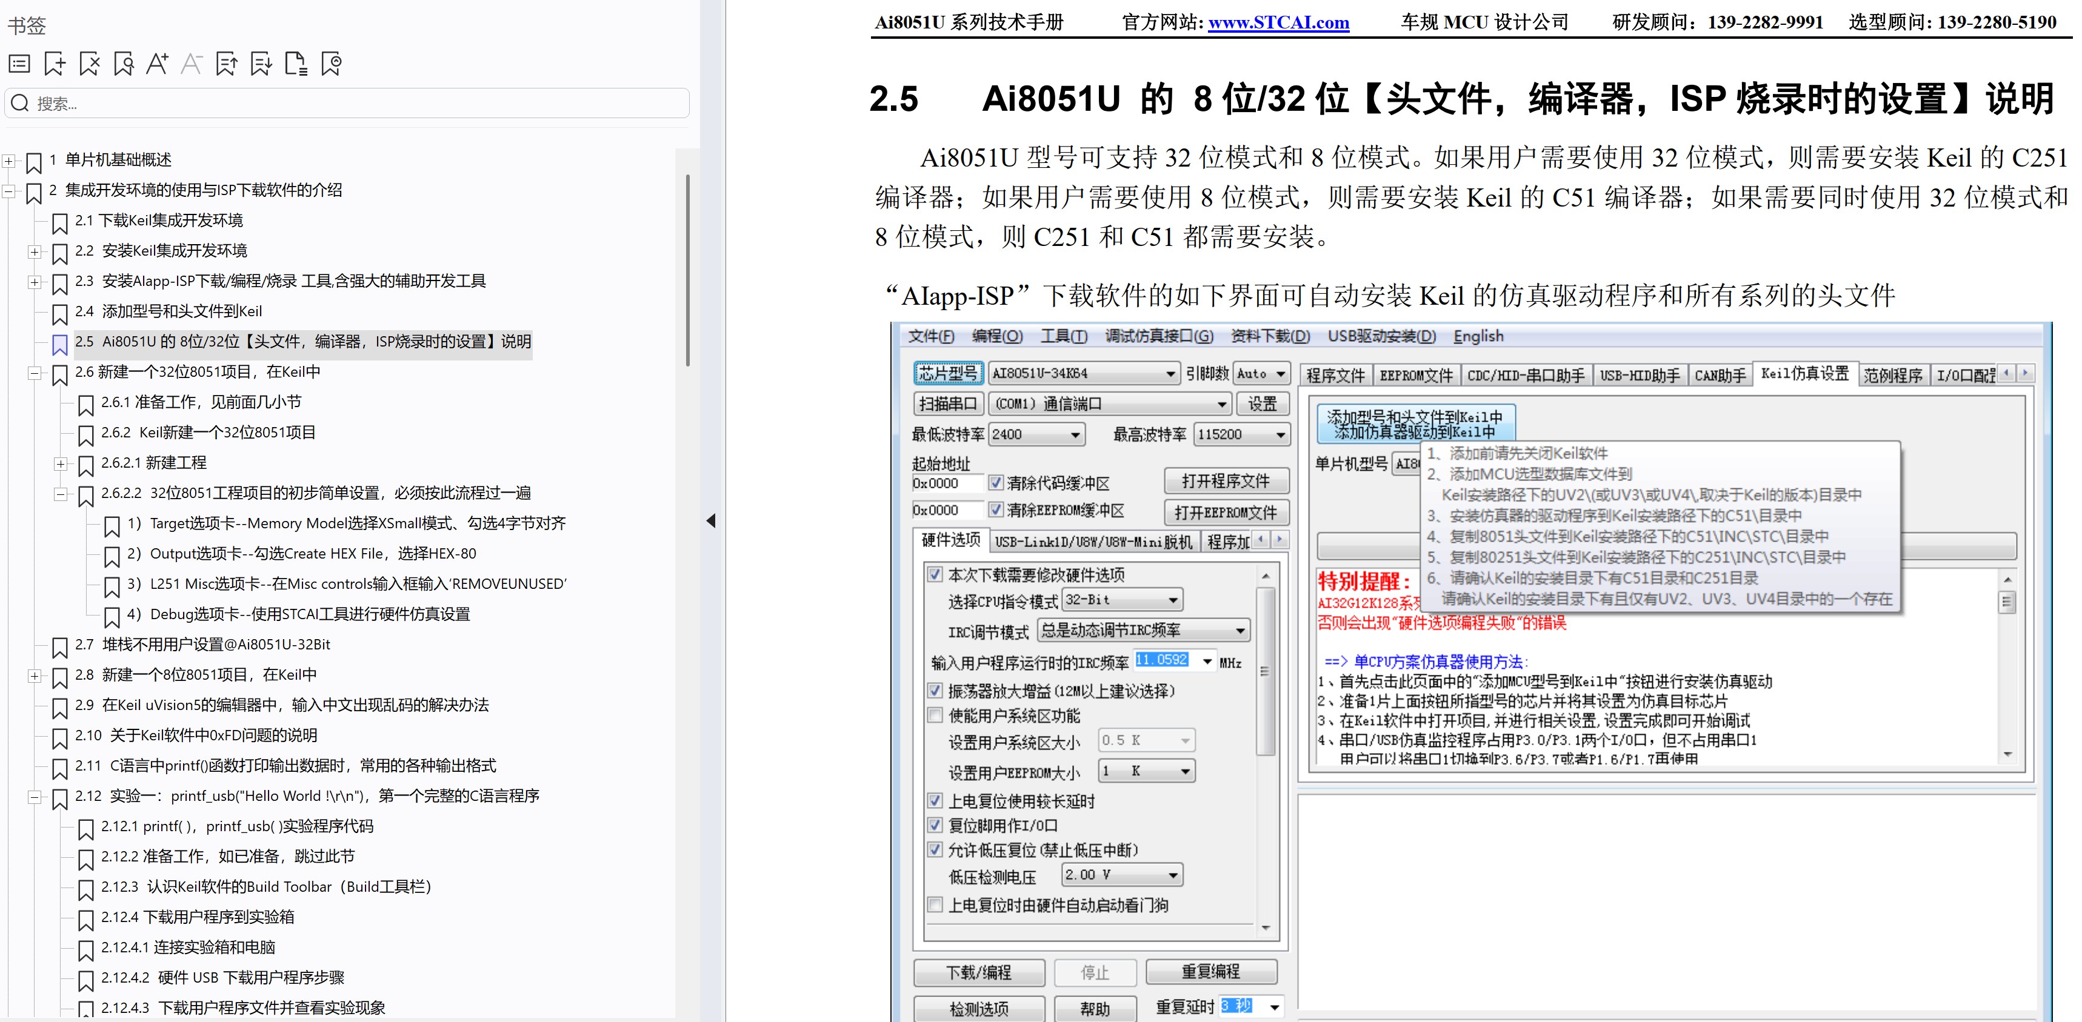Switch to the Keil仿真设置 tab
This screenshot has height=1022, width=2082.
[1805, 373]
